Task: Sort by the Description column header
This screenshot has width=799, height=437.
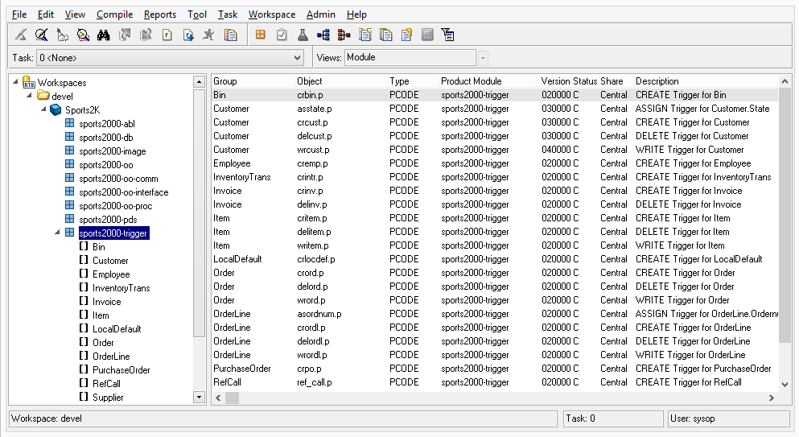Action: pos(706,81)
